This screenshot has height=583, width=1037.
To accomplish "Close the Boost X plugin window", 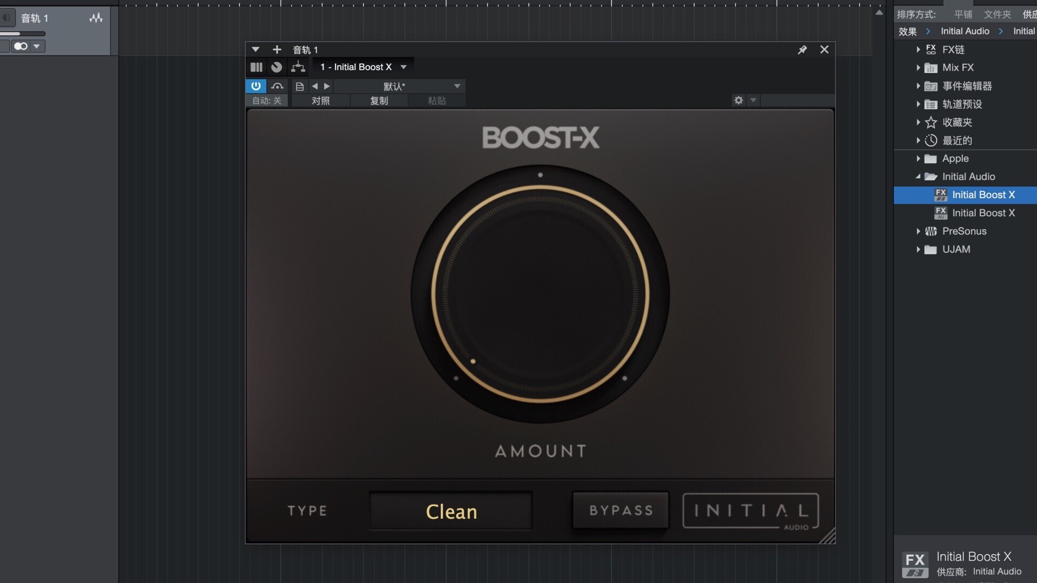I will tap(824, 50).
